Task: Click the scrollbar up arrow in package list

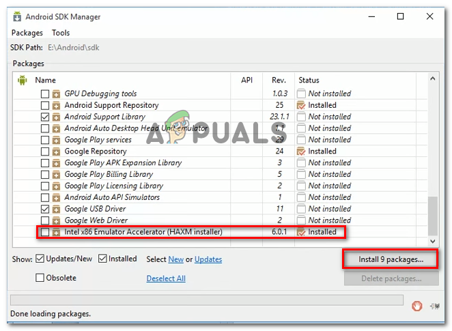Action: (433, 78)
